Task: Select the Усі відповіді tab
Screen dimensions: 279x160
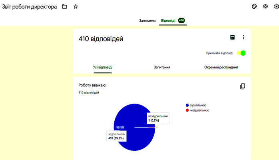Action: 103,67
